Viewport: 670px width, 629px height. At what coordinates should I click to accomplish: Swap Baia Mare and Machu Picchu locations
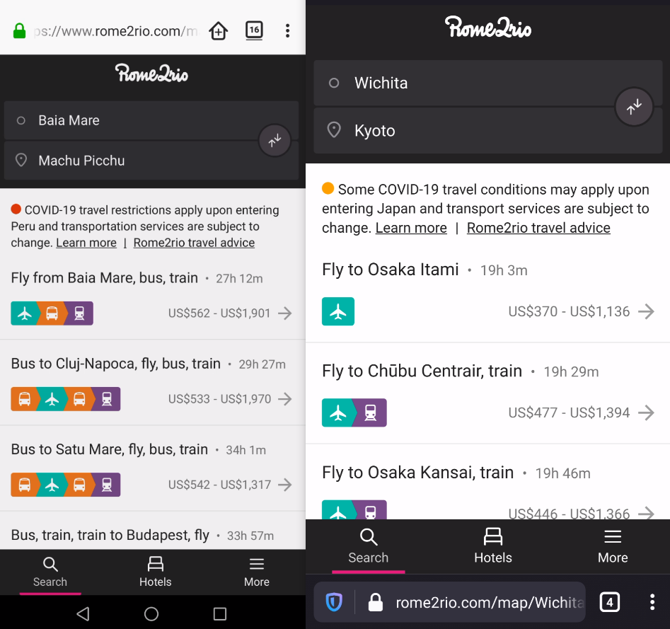(275, 140)
